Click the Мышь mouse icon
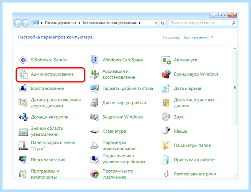Image resolution: width=251 pixels, height=192 pixels. click(x=166, y=131)
